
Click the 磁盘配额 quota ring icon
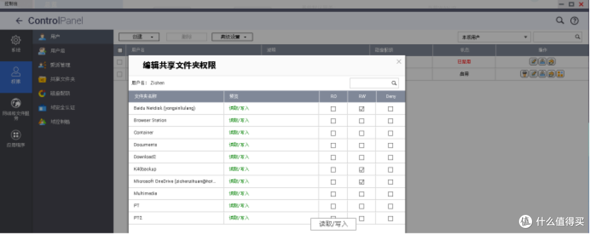43,93
